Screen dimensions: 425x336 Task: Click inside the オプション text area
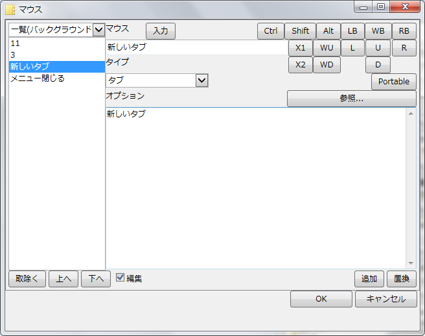point(256,188)
